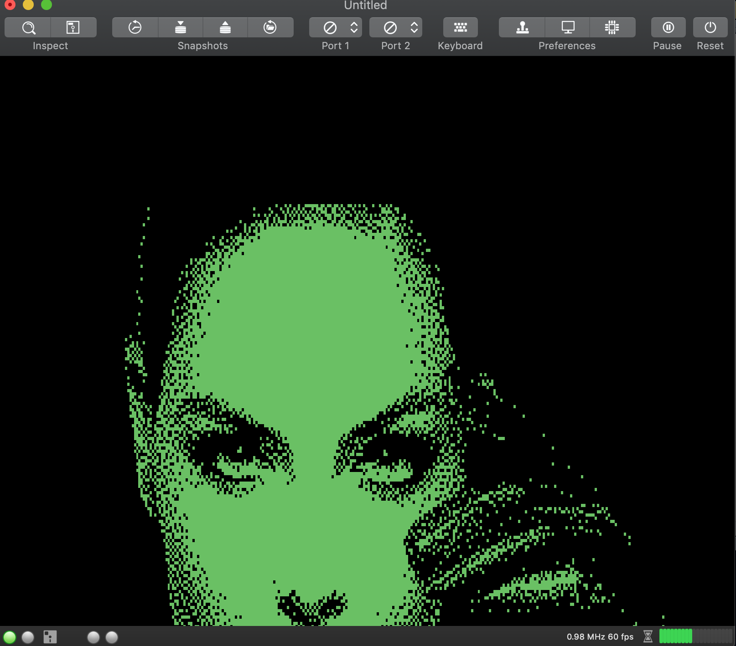This screenshot has width=736, height=646.
Task: Click the floppy disk status icon
Action: coord(50,637)
